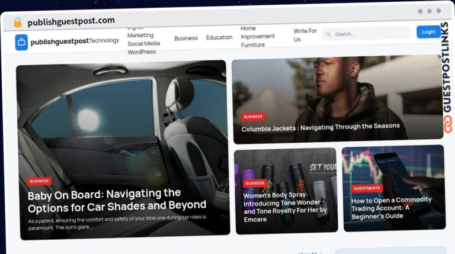Click the publishguestpost.com address bar URL
The width and height of the screenshot is (455, 254).
(x=71, y=21)
